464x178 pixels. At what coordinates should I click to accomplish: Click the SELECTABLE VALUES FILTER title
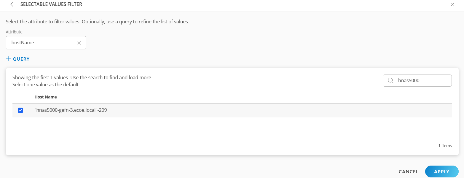(51, 4)
